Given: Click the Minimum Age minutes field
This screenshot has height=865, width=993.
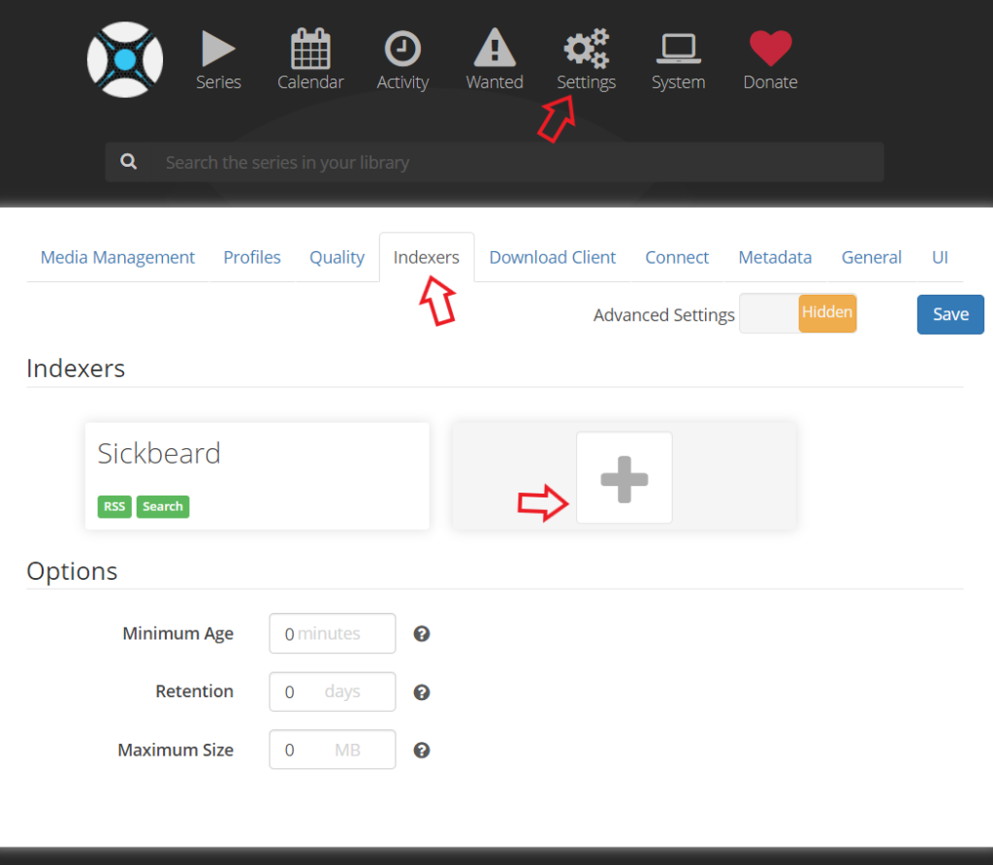Looking at the screenshot, I should (333, 634).
